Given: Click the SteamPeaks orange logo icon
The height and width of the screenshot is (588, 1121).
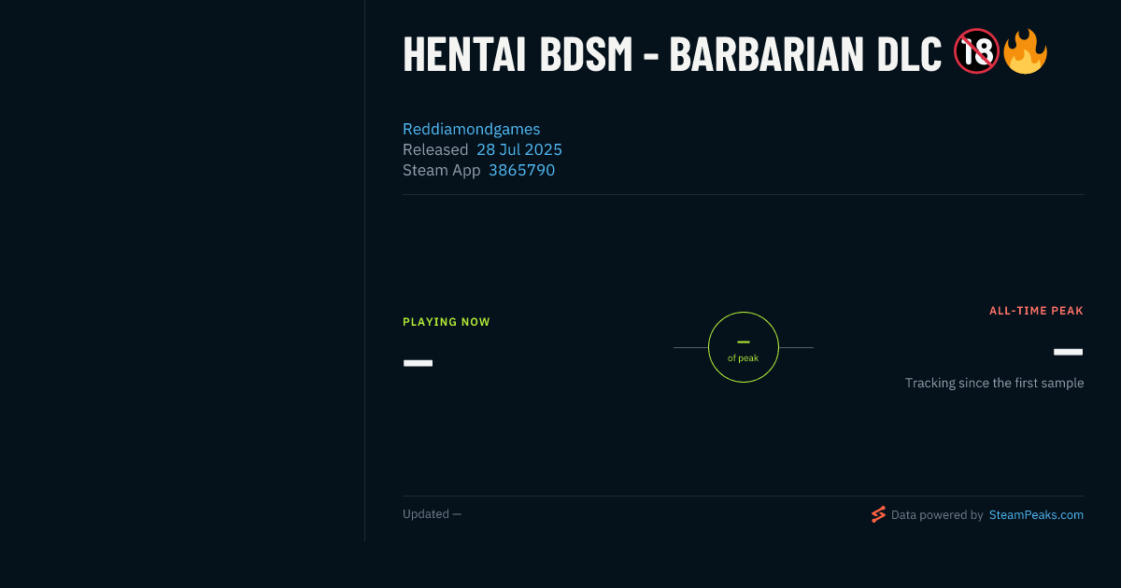Looking at the screenshot, I should click(x=878, y=514).
